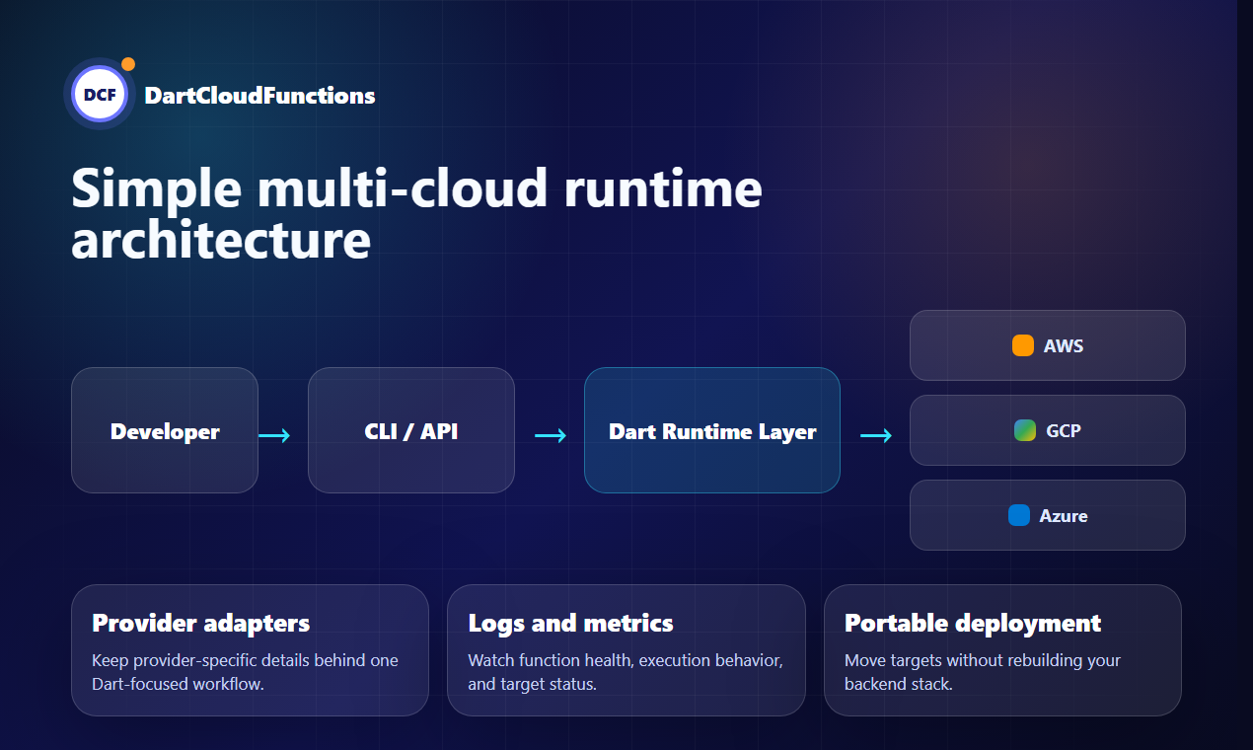The width and height of the screenshot is (1253, 750).
Task: Click the arrow after Dart Runtime Layer
Action: (x=876, y=435)
